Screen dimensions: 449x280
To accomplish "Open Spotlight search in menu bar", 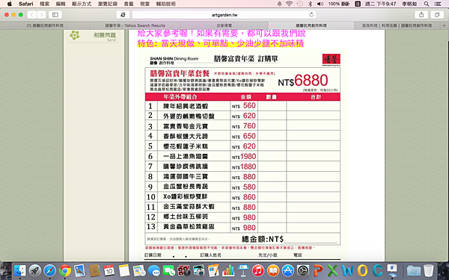I will pos(427,4).
